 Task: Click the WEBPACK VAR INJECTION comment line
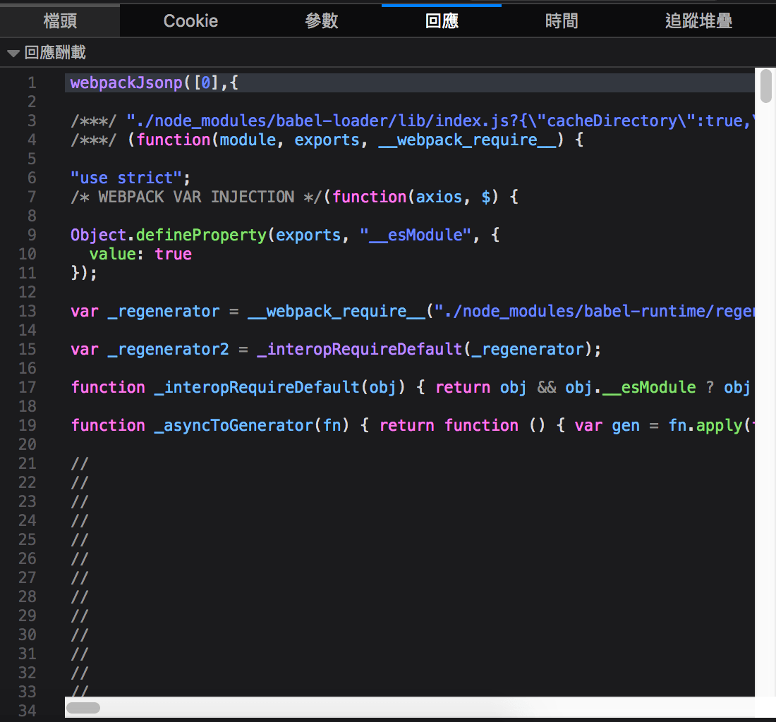(x=294, y=197)
